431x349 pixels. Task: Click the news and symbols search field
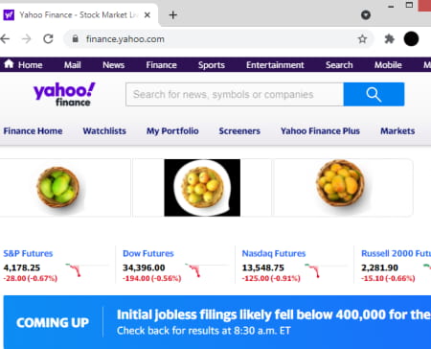[235, 94]
